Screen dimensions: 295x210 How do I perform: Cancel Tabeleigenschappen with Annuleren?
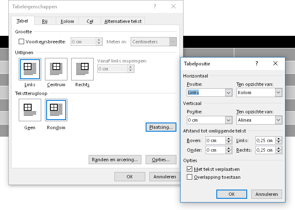[x=165, y=177]
